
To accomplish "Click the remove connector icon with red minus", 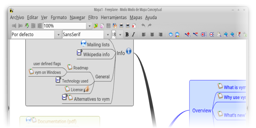I will [195, 34].
